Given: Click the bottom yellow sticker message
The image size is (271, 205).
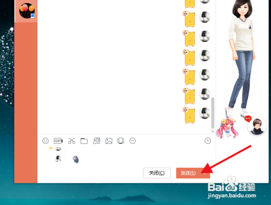Looking at the screenshot, I should (189, 115).
